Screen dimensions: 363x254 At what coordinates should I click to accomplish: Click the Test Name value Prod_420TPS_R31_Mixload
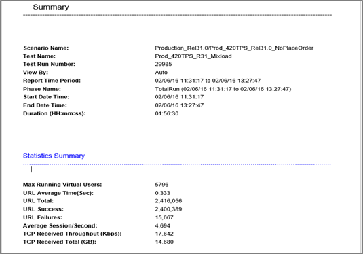click(193, 56)
